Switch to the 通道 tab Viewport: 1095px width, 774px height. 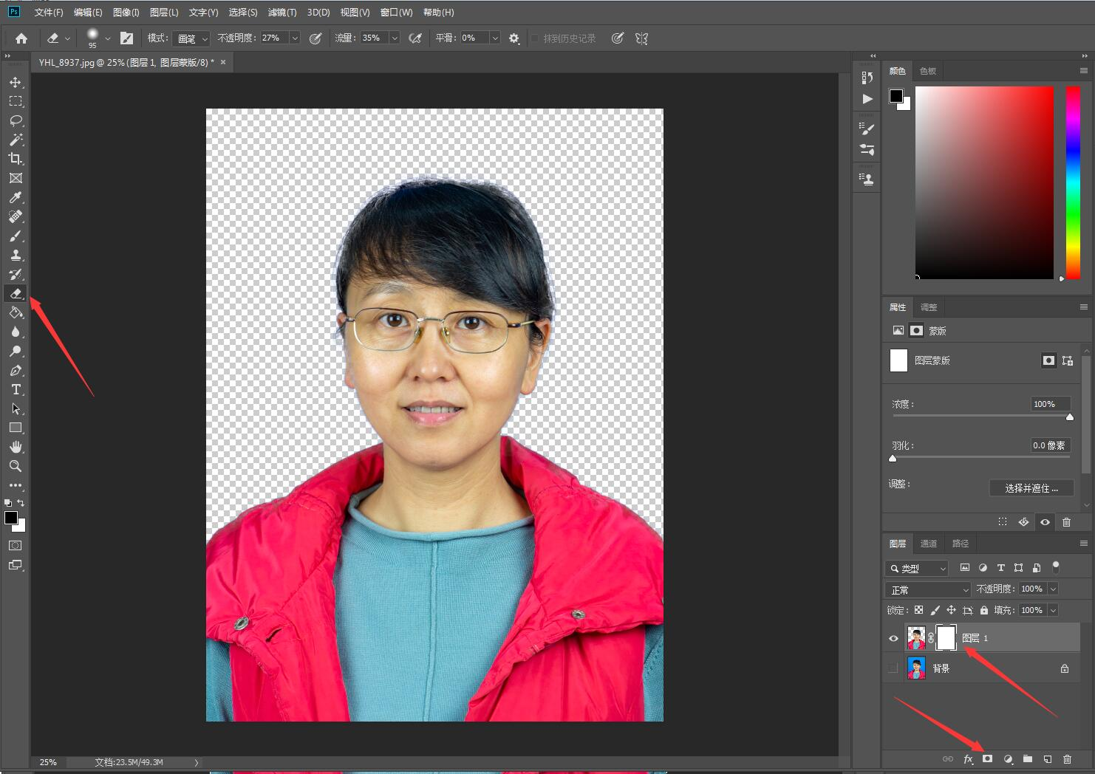tap(929, 544)
